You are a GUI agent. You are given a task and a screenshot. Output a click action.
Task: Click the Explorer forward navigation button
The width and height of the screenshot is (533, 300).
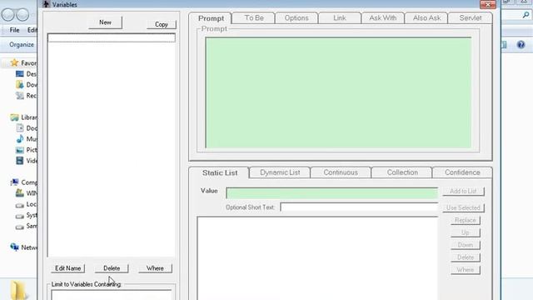[x=22, y=15]
